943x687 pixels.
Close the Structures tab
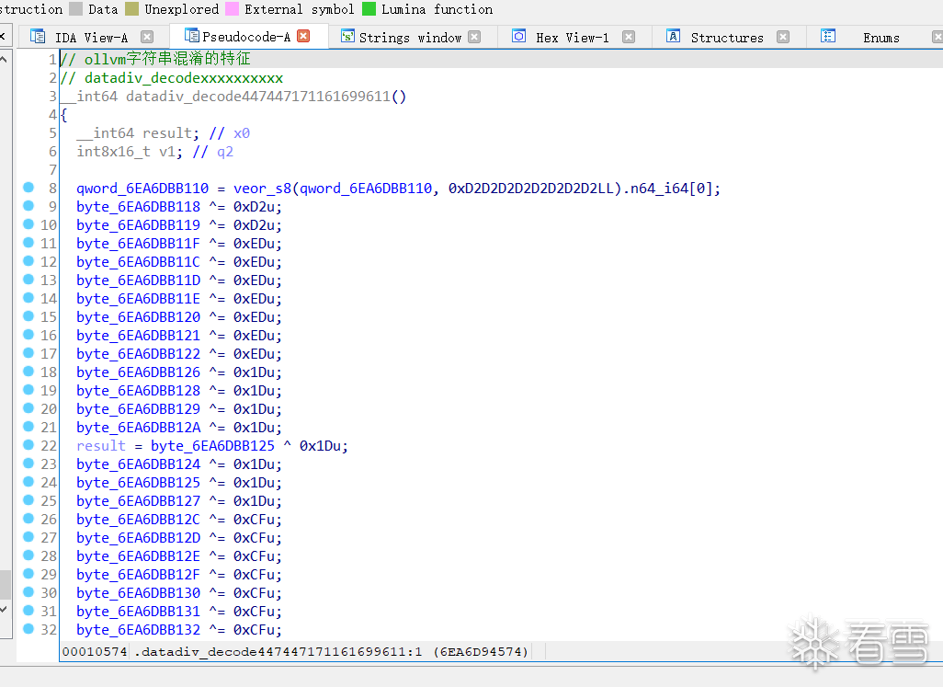click(x=783, y=37)
